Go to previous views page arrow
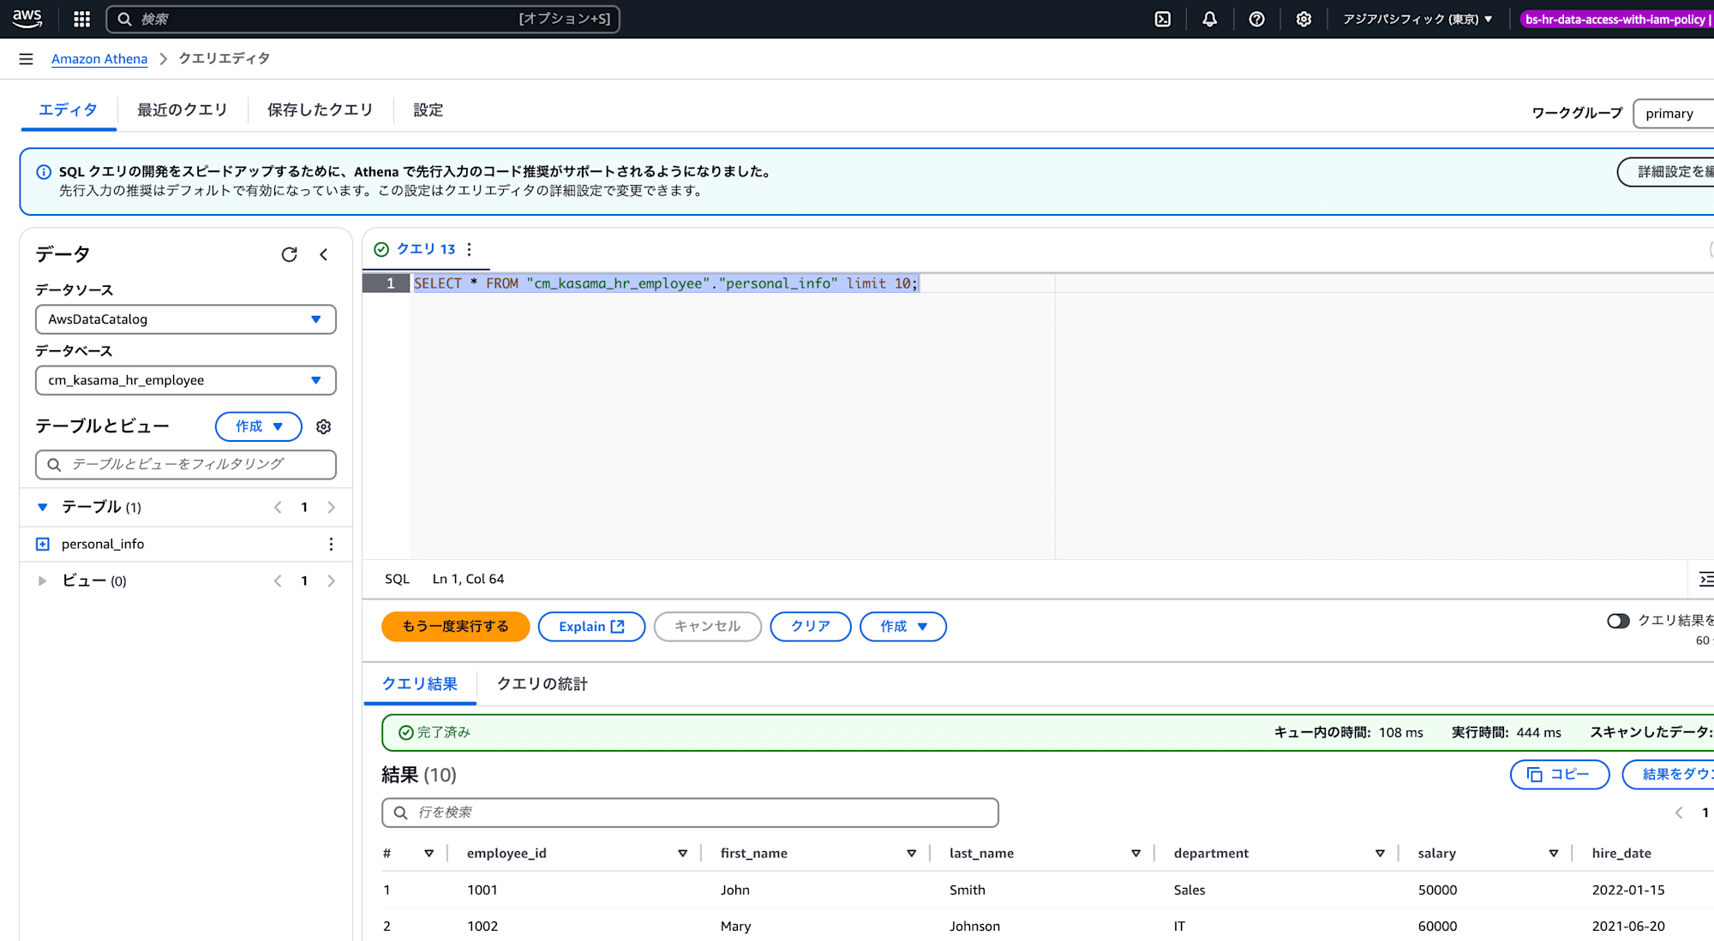Screen dimensions: 1714x941 278,581
